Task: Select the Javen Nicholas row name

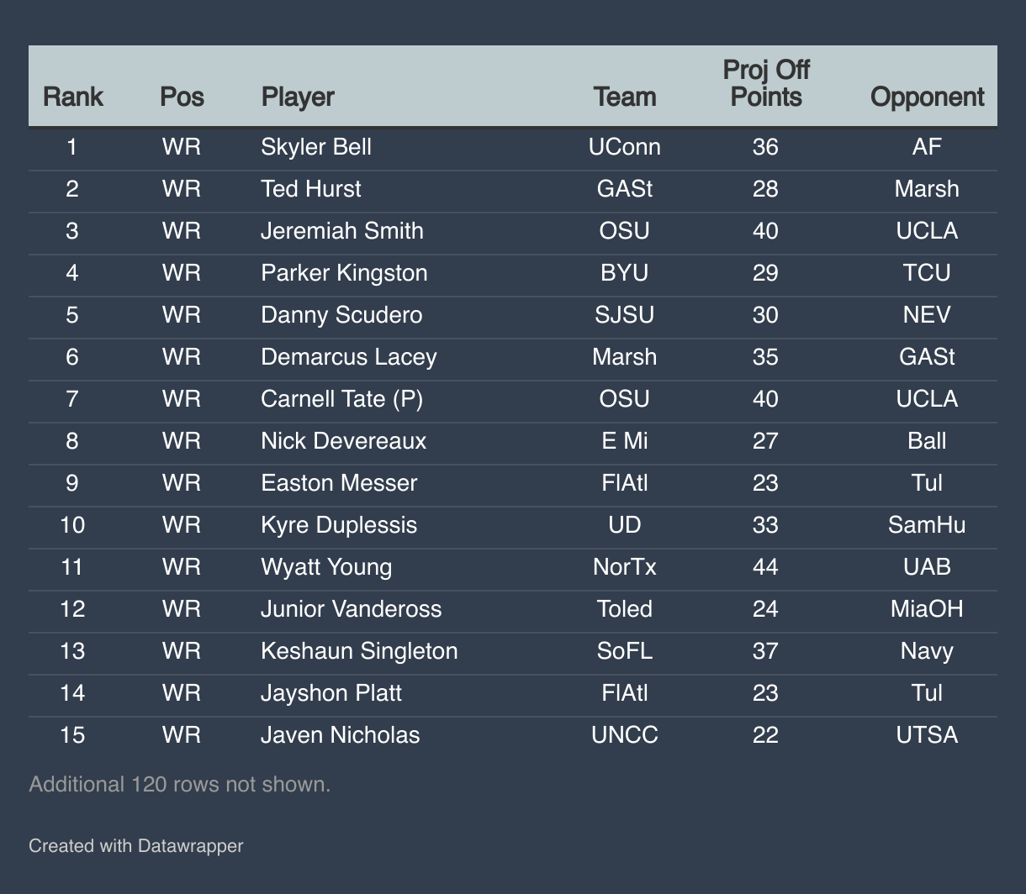Action: (x=340, y=735)
